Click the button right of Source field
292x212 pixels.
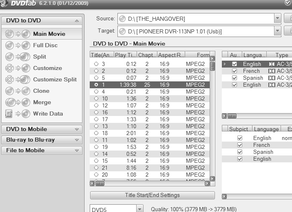[x=288, y=18]
